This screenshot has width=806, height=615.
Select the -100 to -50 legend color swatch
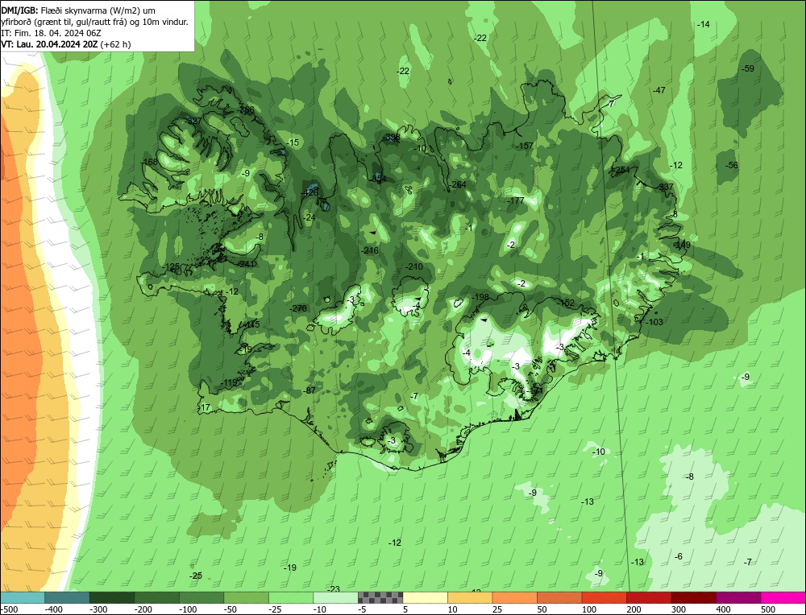[201, 597]
